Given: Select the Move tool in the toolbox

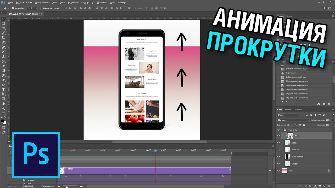Looking at the screenshot, I should coord(3,19).
